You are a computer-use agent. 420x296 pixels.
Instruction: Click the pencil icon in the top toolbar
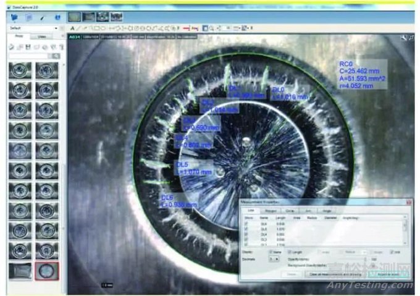[43, 17]
